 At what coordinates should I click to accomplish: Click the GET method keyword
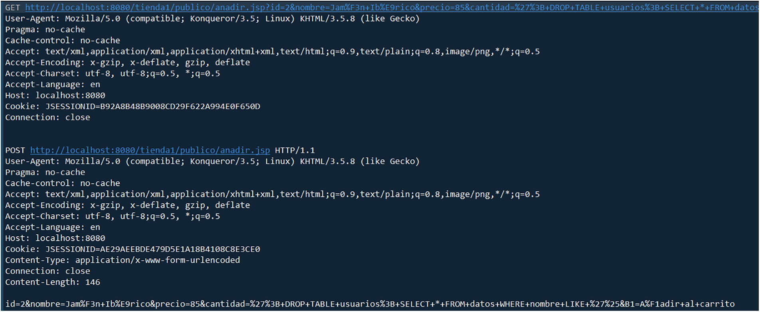pos(12,8)
